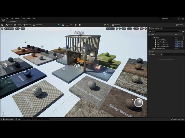Viewport: 185px width, 138px height.
Task: Click the World Outliner vertical scrollbar
Action: tap(184, 38)
